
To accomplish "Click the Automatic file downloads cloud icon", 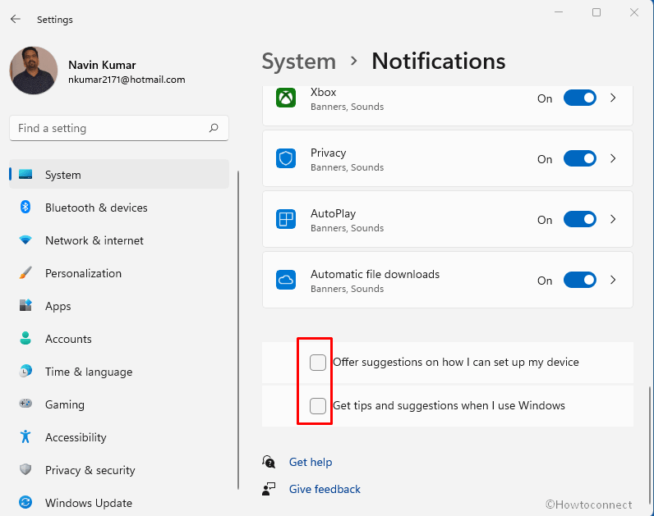I will pyautogui.click(x=286, y=280).
